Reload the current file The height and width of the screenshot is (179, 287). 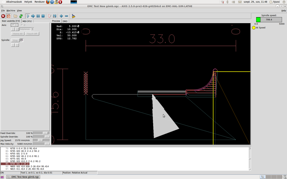pyautogui.click(x=20, y=16)
